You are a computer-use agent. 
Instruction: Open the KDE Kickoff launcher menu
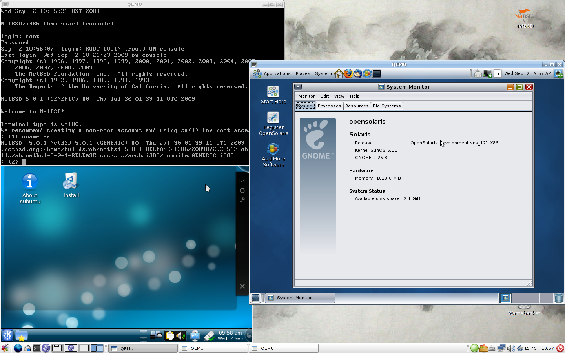[x=7, y=335]
